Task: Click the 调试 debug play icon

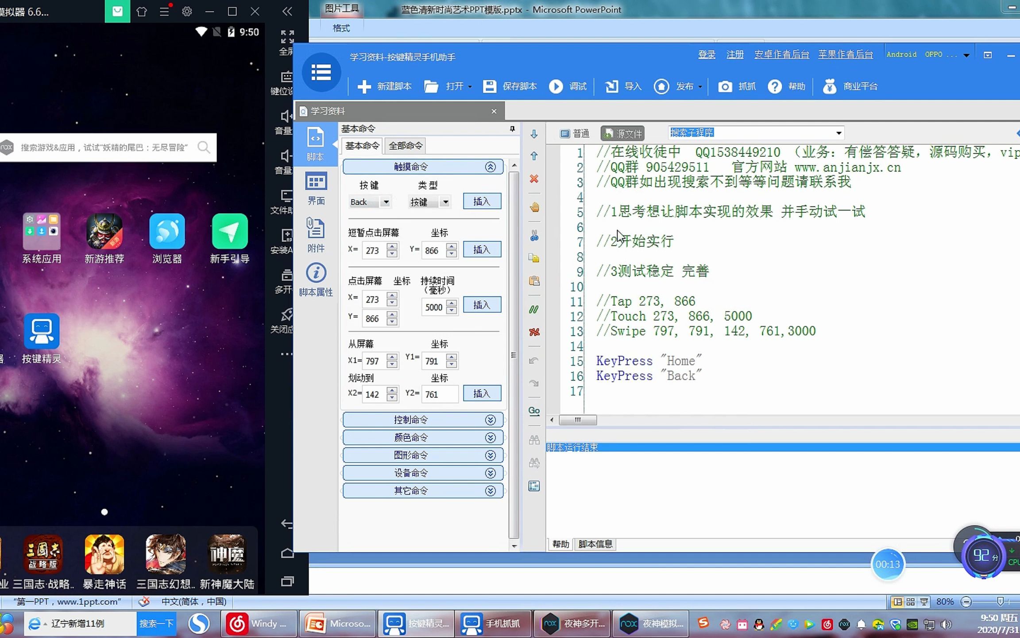Action: coord(556,86)
